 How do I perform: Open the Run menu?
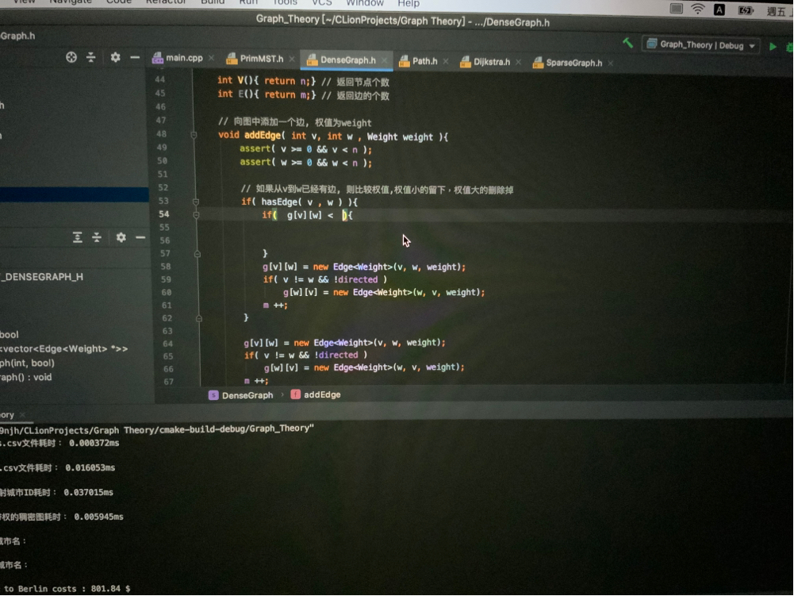click(x=248, y=2)
